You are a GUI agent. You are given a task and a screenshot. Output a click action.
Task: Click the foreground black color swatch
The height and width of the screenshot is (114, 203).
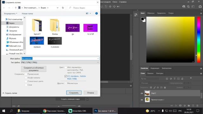142,19
